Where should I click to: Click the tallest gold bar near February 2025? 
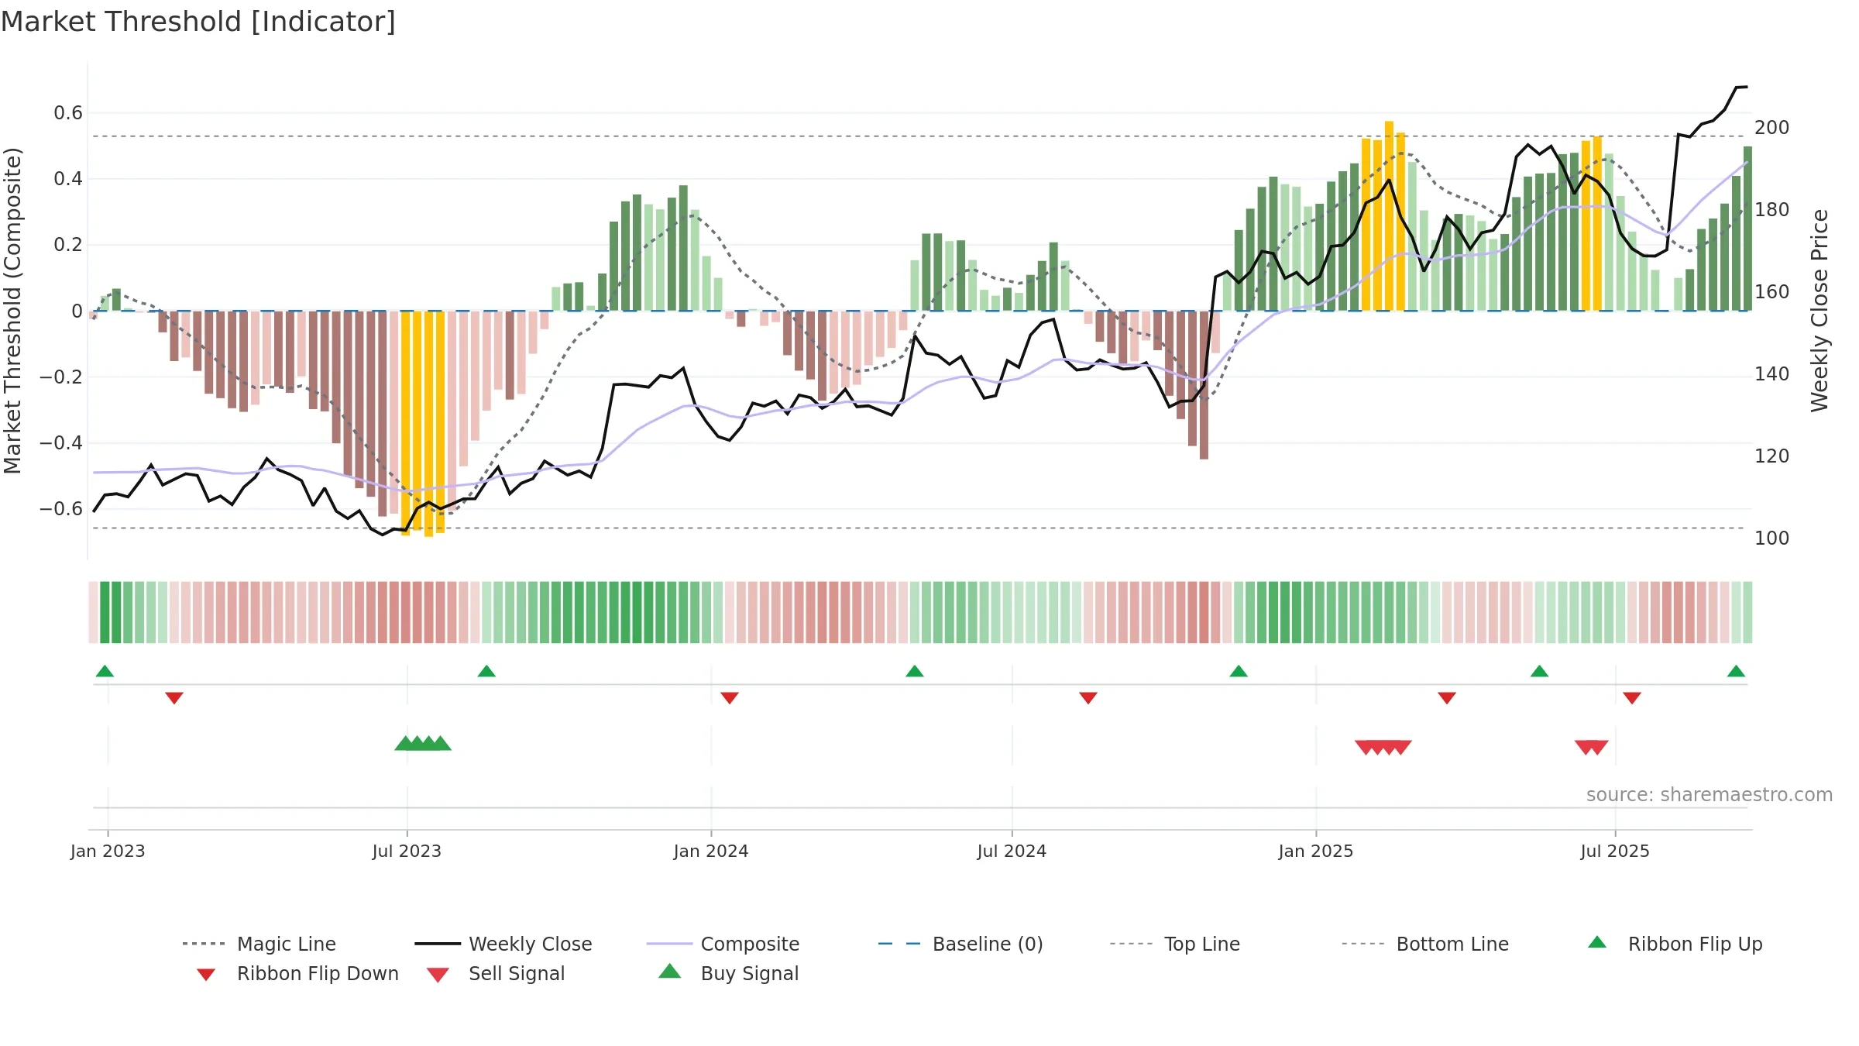[1389, 216]
